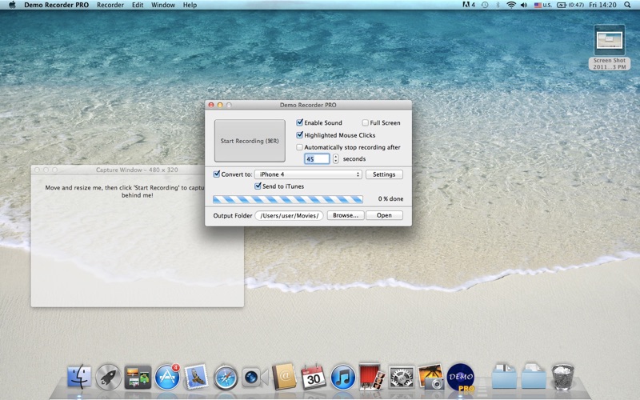
Task: Launch Launchpad rocket icon in Dock
Action: (108, 377)
